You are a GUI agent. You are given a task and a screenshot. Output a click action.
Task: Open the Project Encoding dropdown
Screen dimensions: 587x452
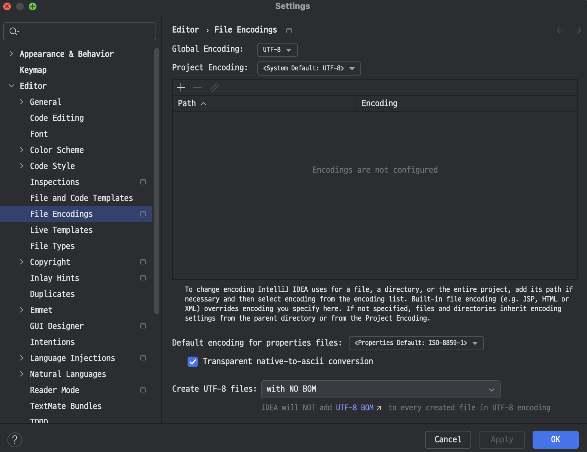click(x=309, y=69)
